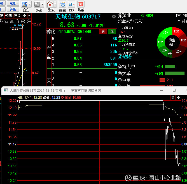Click the 净中单 red bar
This screenshot has width=187, height=184.
[x=162, y=80]
